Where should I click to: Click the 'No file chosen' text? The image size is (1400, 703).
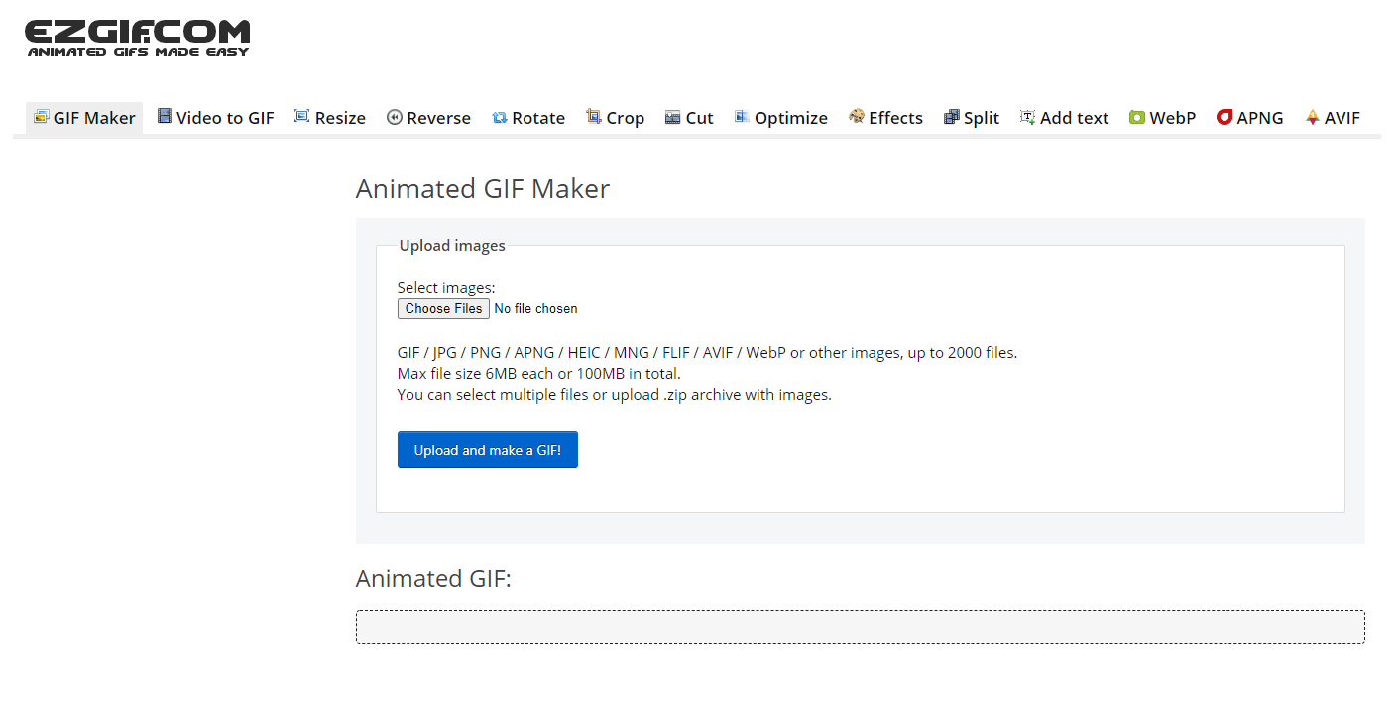[535, 309]
